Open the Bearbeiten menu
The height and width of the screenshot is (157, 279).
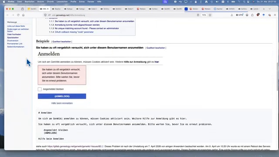30,2
